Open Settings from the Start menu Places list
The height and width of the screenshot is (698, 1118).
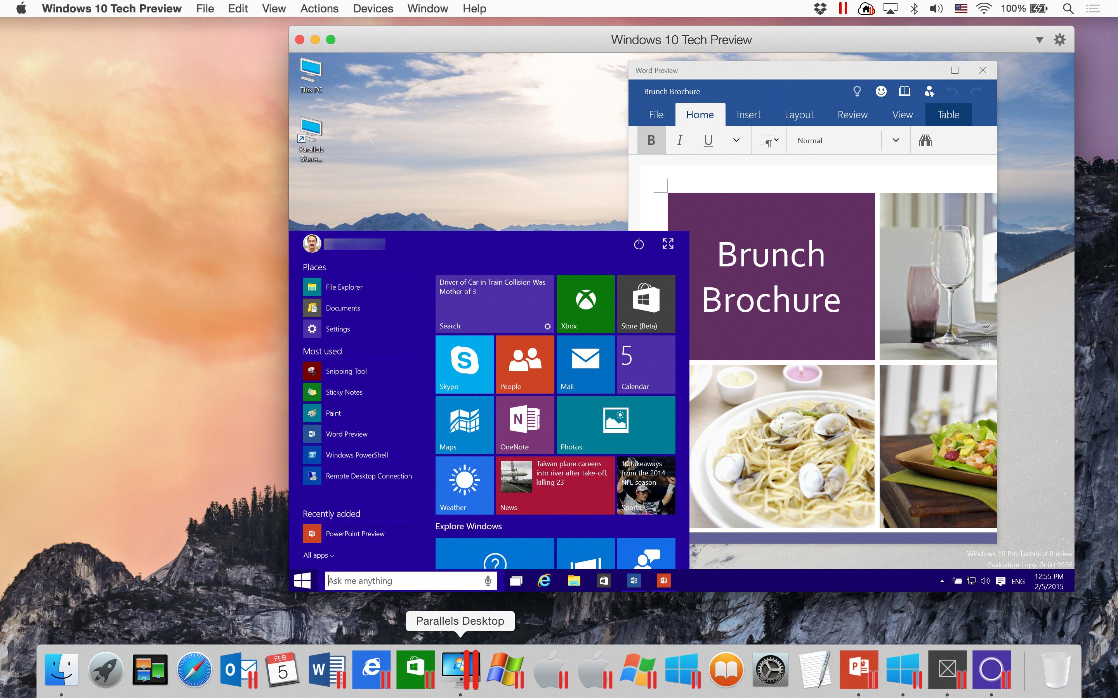[x=338, y=329]
